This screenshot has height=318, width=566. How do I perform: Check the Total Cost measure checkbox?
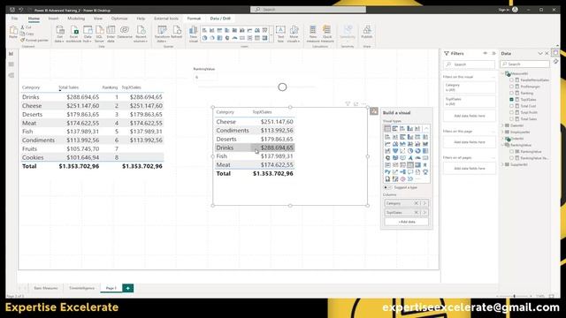click(x=511, y=106)
